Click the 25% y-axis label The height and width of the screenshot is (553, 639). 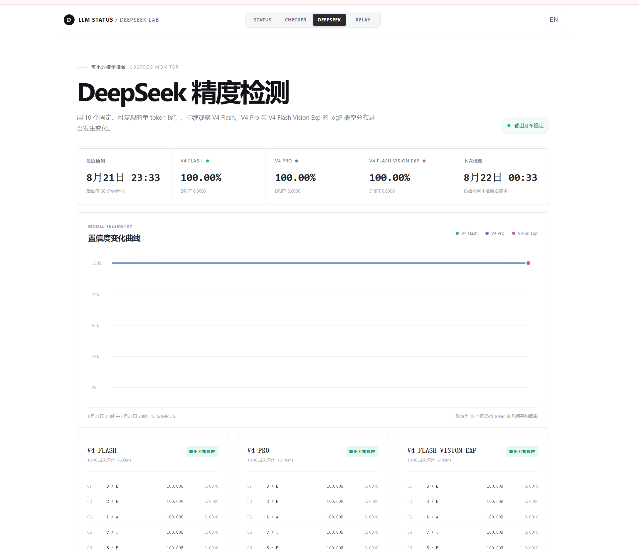click(95, 357)
